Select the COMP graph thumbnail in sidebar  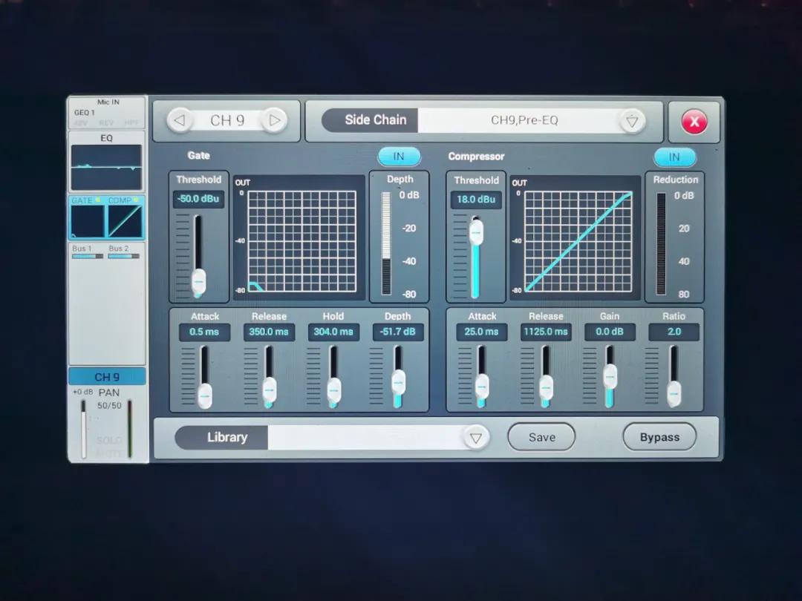coord(125,220)
